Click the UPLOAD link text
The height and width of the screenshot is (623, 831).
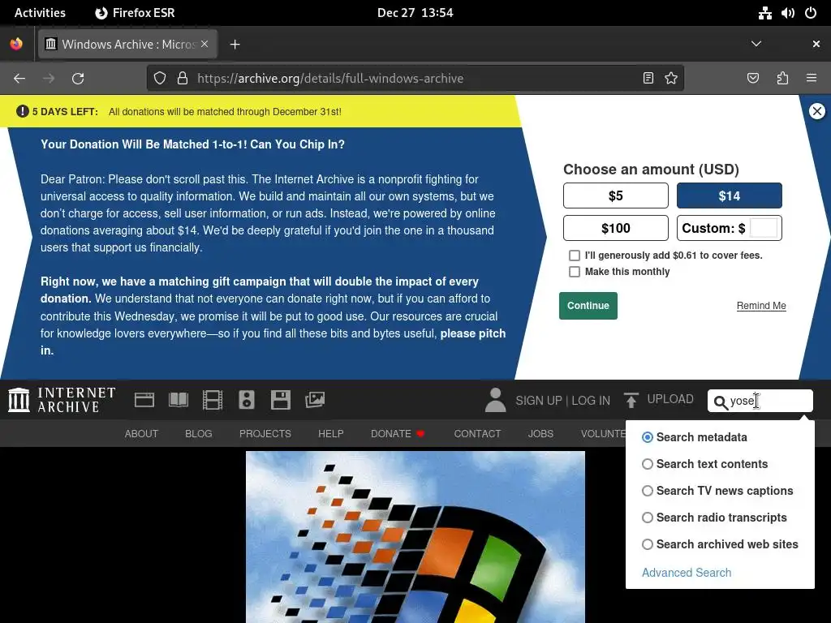coord(670,399)
